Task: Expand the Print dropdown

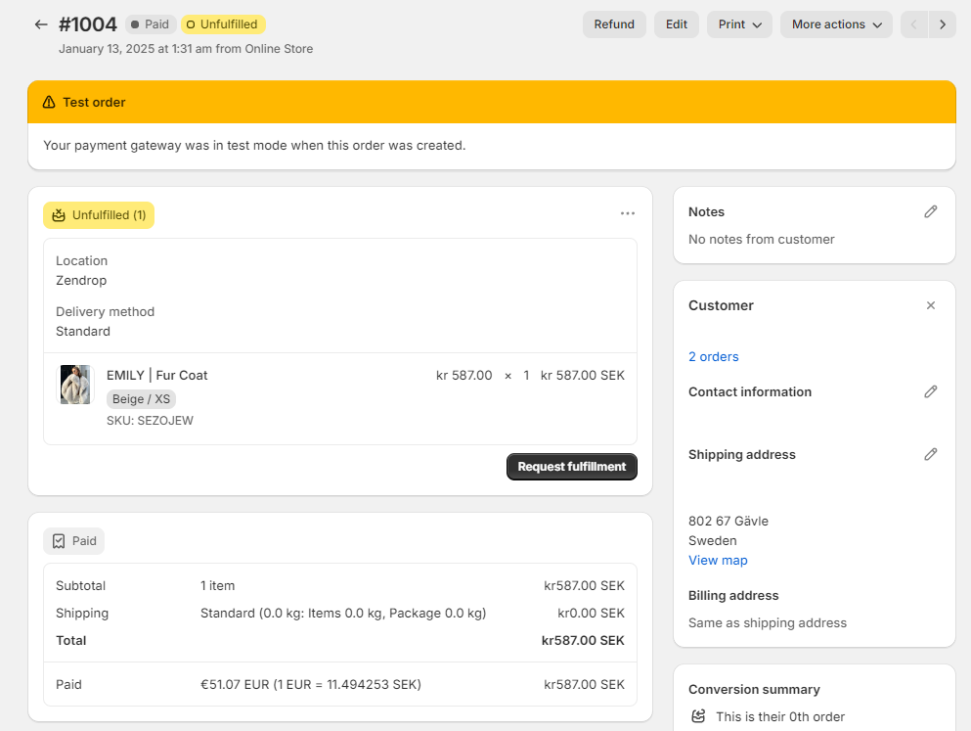Action: [739, 24]
